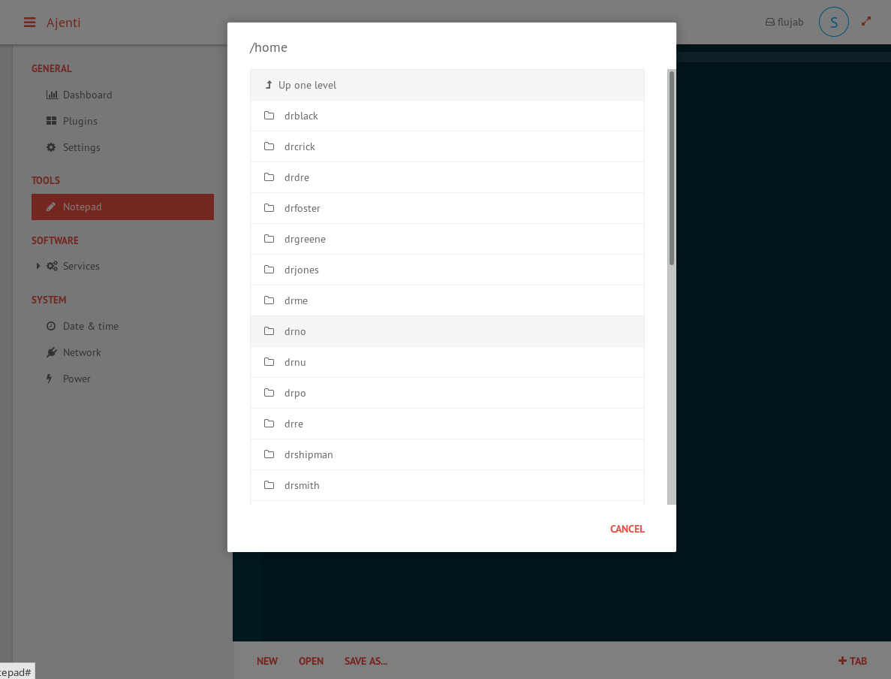891x679 pixels.
Task: Open the drgreene folder icon
Action: tap(269, 239)
